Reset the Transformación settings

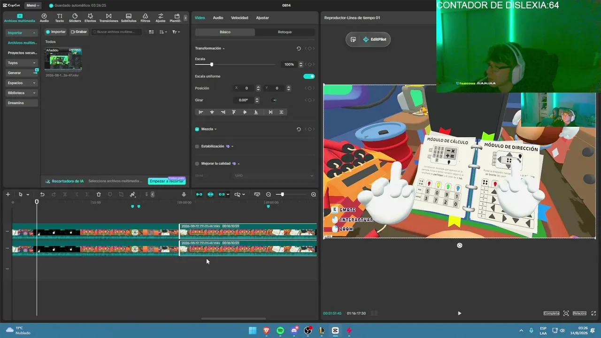pos(299,48)
